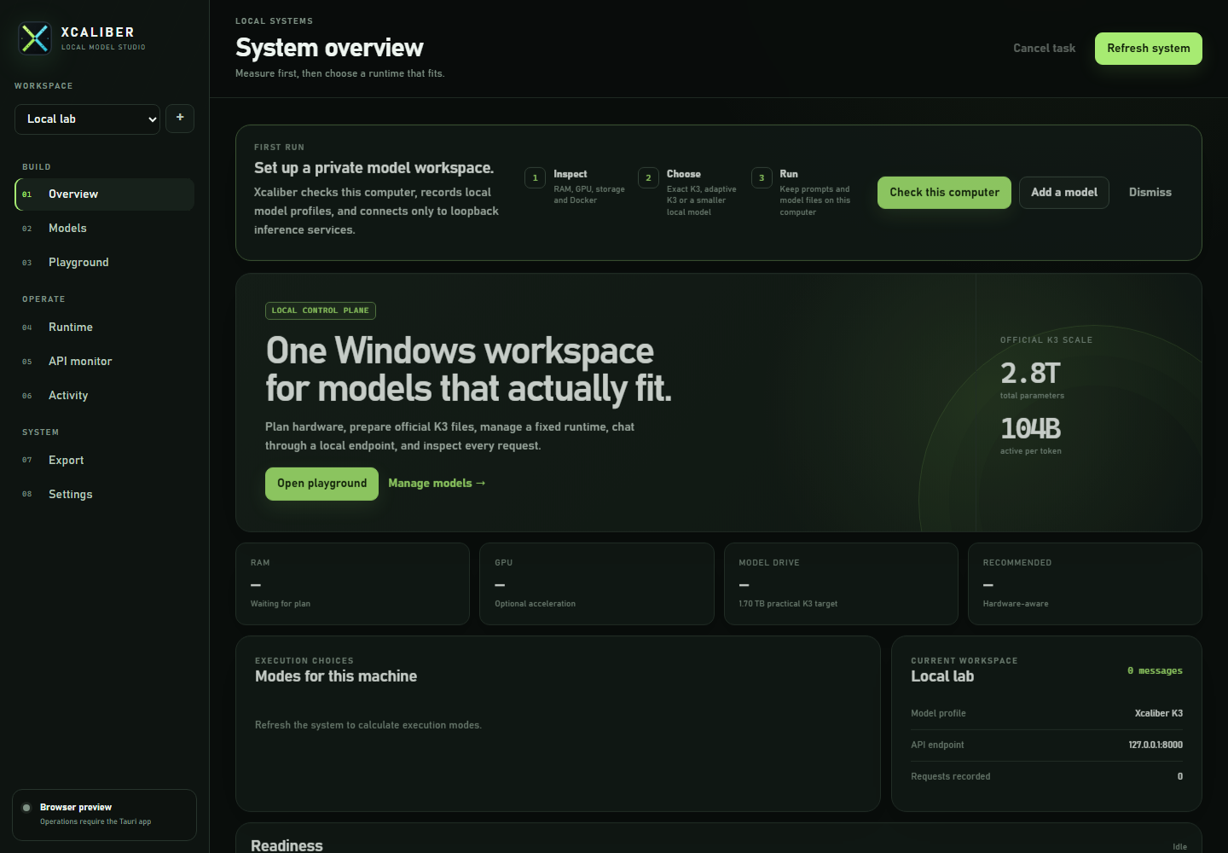The image size is (1228, 853).
Task: Click the Open playground button
Action: pyautogui.click(x=321, y=484)
